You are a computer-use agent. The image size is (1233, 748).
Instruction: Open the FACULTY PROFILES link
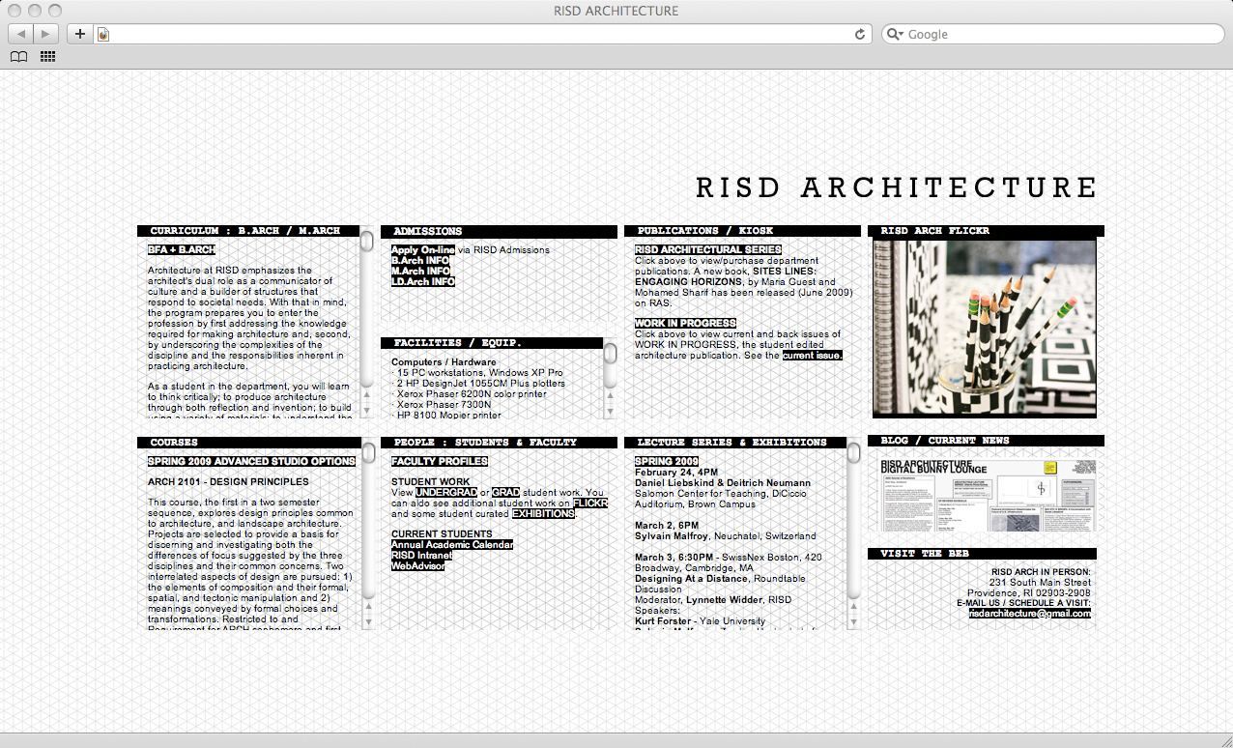click(x=440, y=461)
